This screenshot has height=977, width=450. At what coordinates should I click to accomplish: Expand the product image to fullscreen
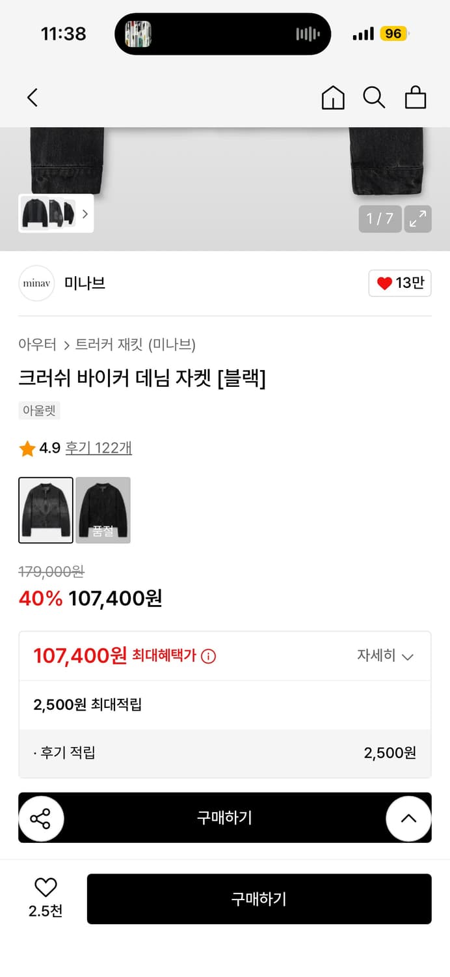417,219
